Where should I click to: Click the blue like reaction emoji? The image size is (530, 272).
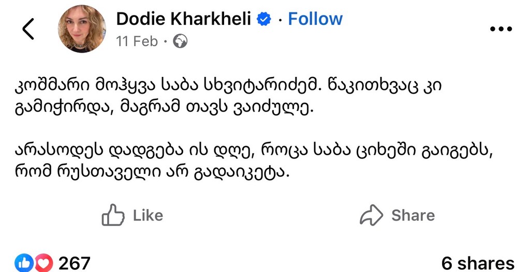[25, 263]
